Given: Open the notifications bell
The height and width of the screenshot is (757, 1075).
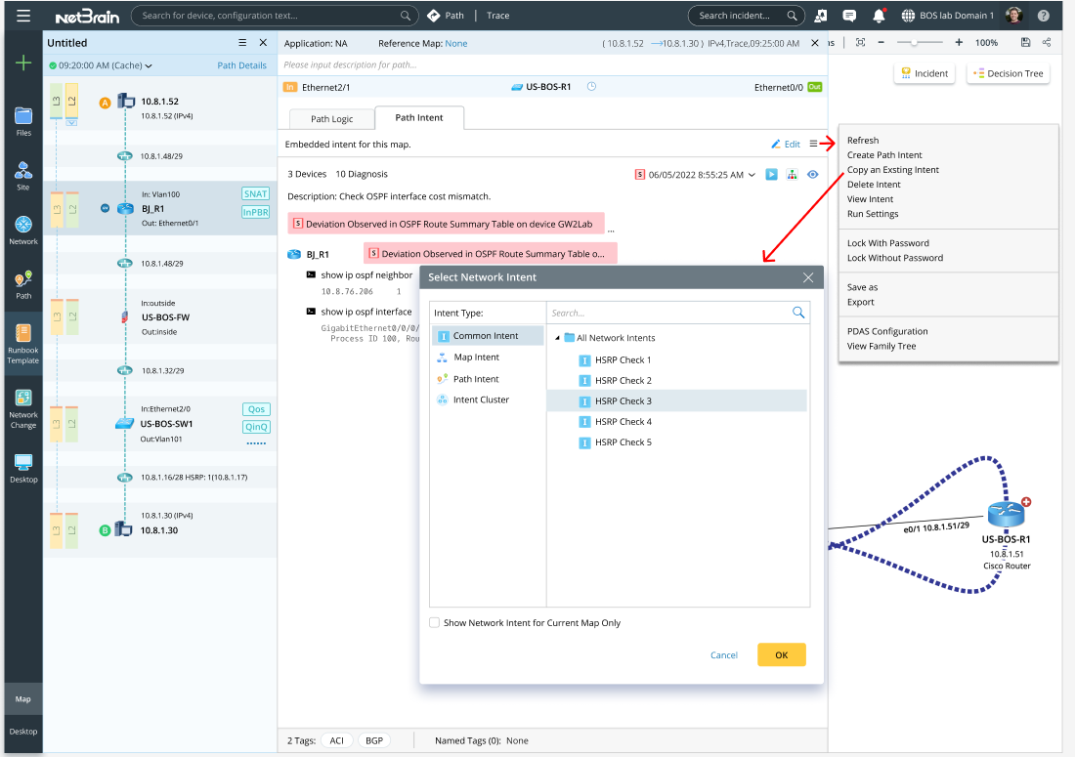Looking at the screenshot, I should click(879, 15).
